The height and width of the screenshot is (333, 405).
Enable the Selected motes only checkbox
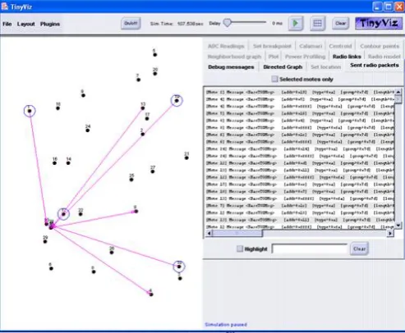(x=274, y=79)
